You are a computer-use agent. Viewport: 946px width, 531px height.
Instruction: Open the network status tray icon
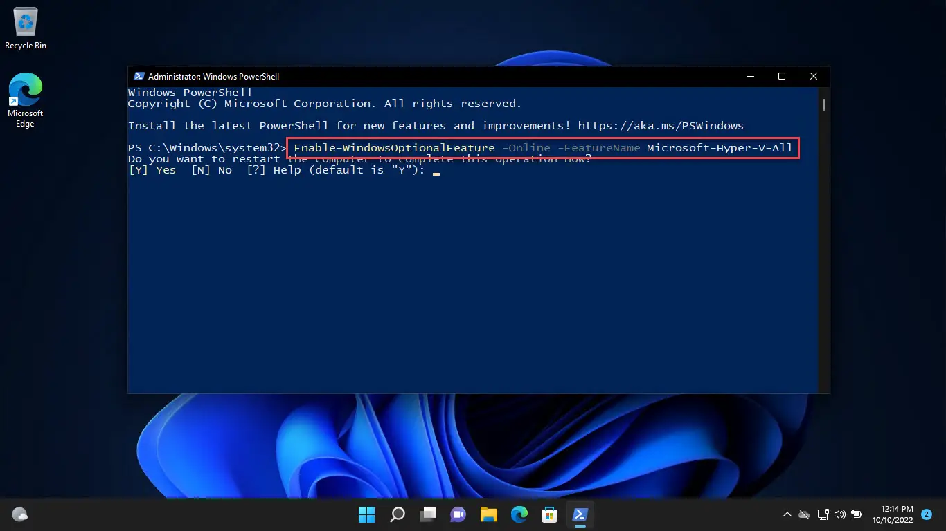(823, 514)
